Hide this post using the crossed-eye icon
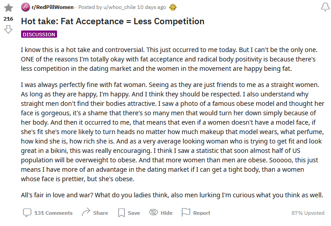331x226 pixels. (x=154, y=213)
